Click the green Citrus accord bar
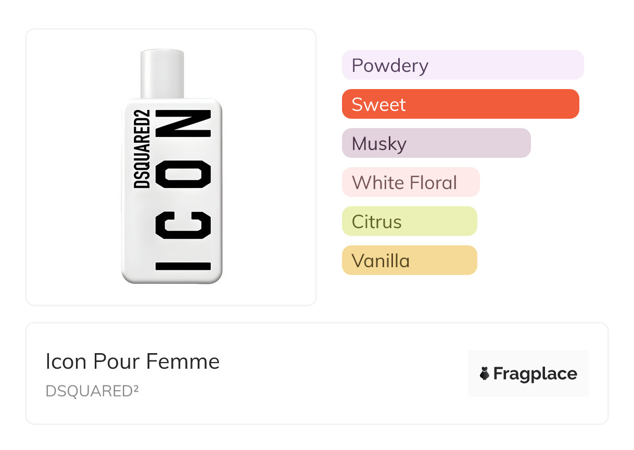Viewport: 634px width, 450px height. tap(409, 221)
